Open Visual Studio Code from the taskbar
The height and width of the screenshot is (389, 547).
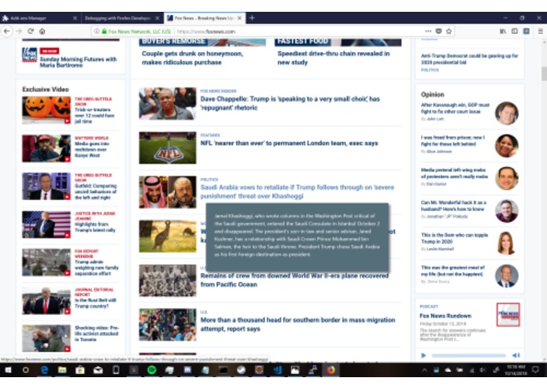tap(277, 370)
